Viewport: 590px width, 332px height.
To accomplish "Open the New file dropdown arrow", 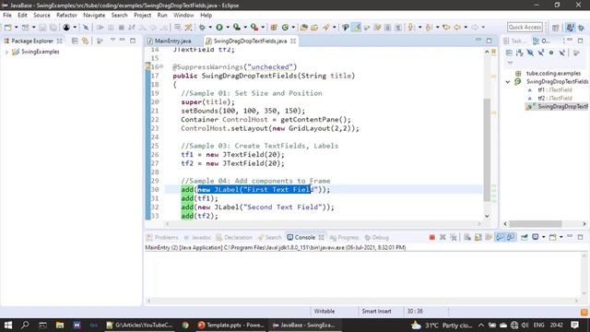I will [17, 27].
